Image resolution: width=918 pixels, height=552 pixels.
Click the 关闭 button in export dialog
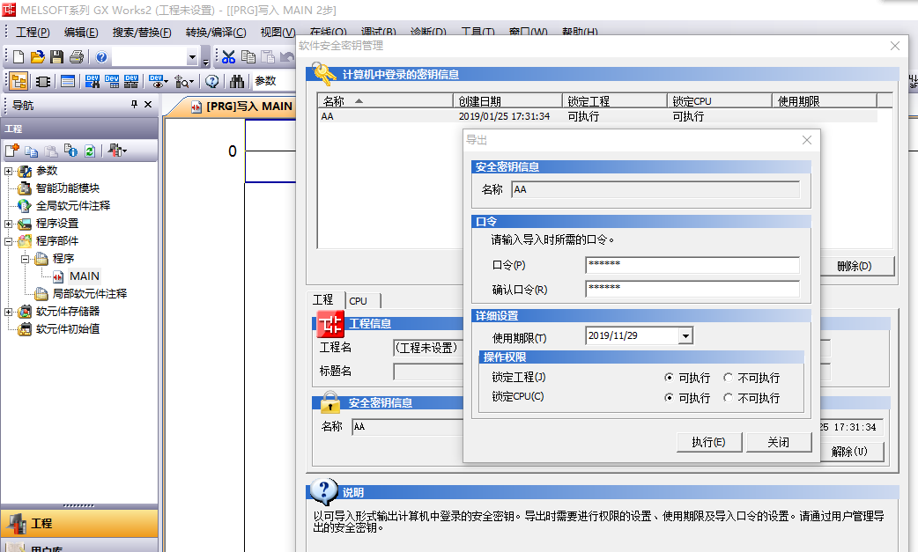click(778, 442)
